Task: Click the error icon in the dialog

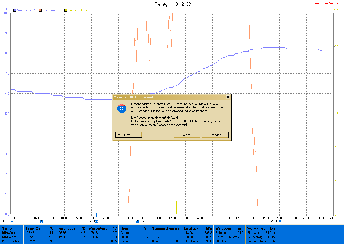Action: point(122,108)
